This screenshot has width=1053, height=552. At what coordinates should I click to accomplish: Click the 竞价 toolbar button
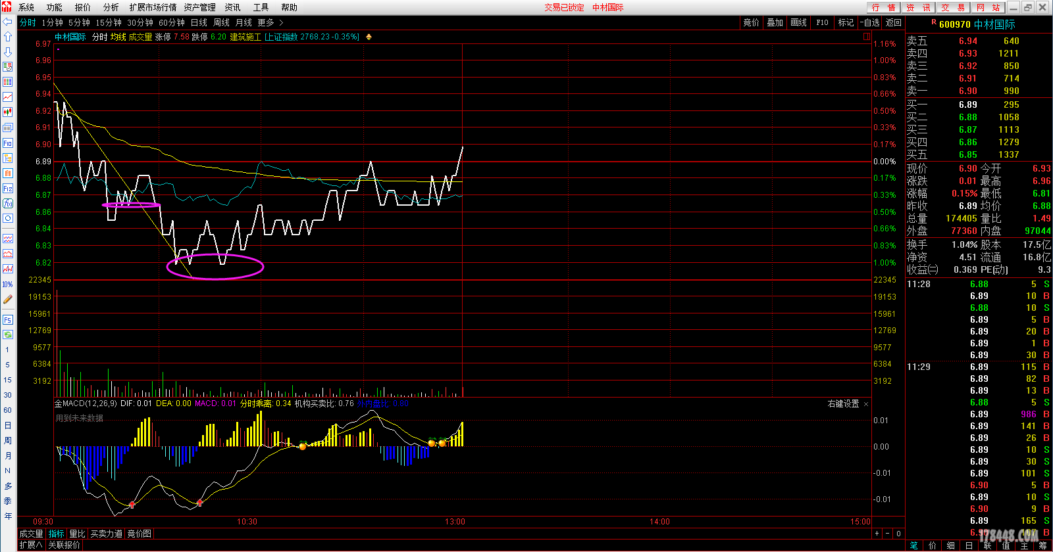click(752, 22)
